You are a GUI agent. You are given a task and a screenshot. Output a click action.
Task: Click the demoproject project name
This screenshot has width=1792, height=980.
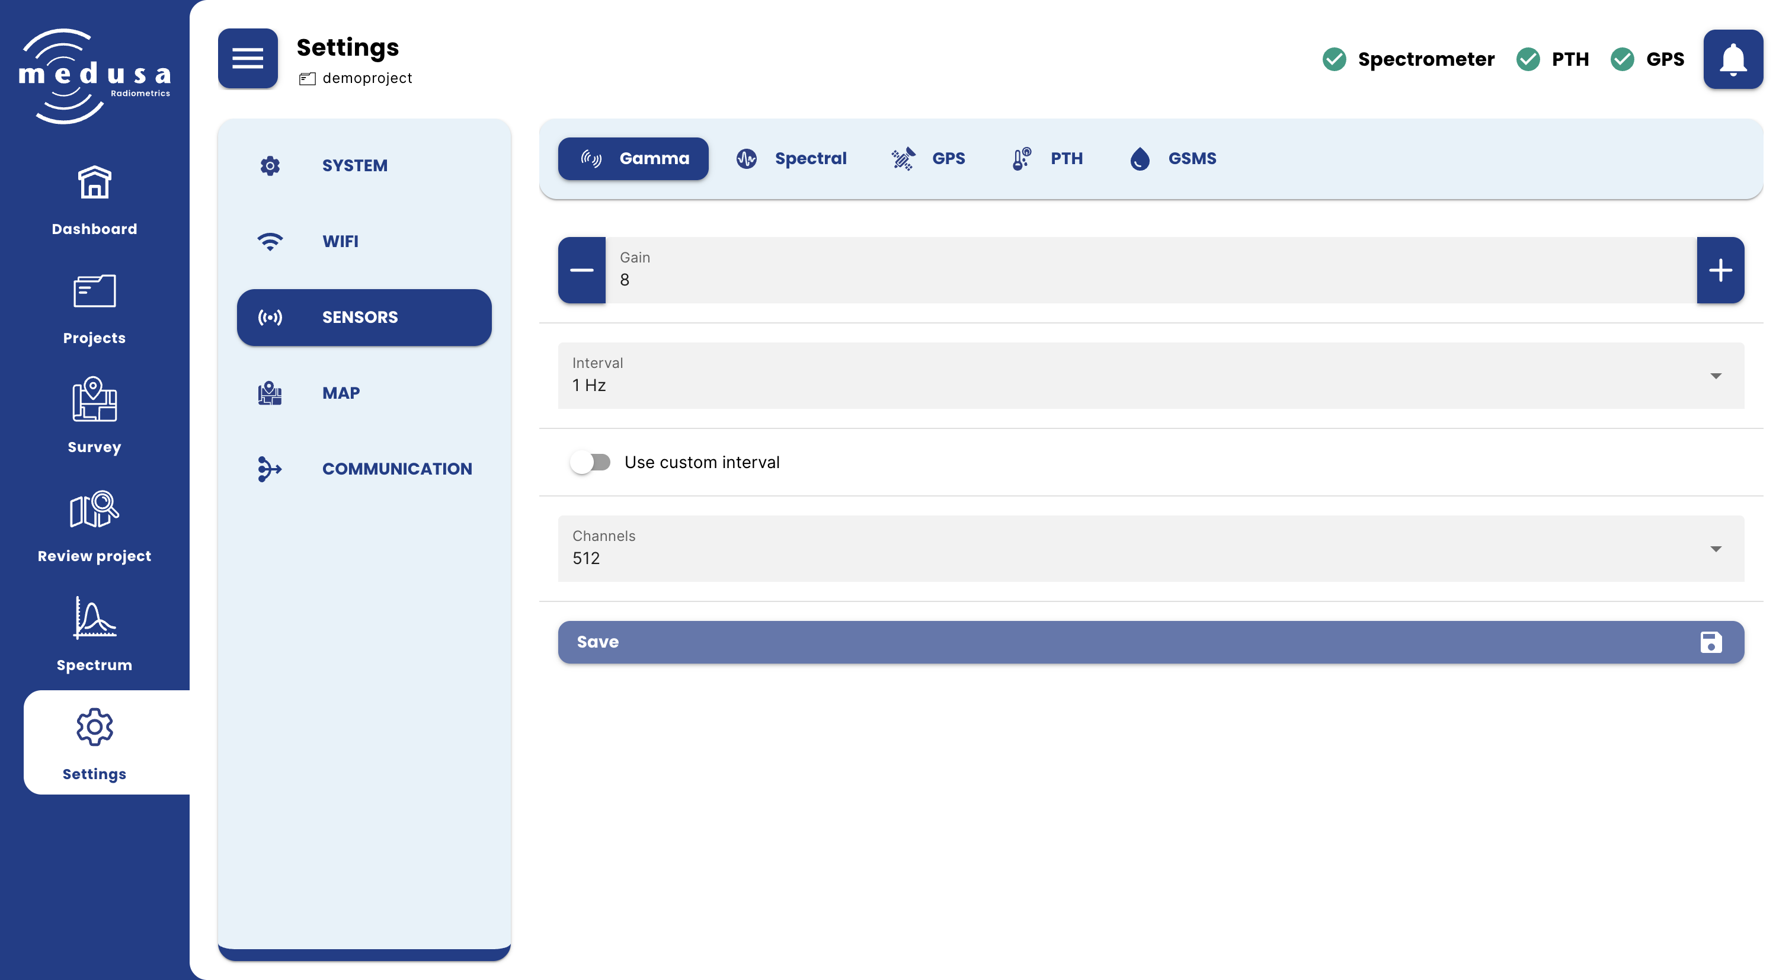[367, 79]
